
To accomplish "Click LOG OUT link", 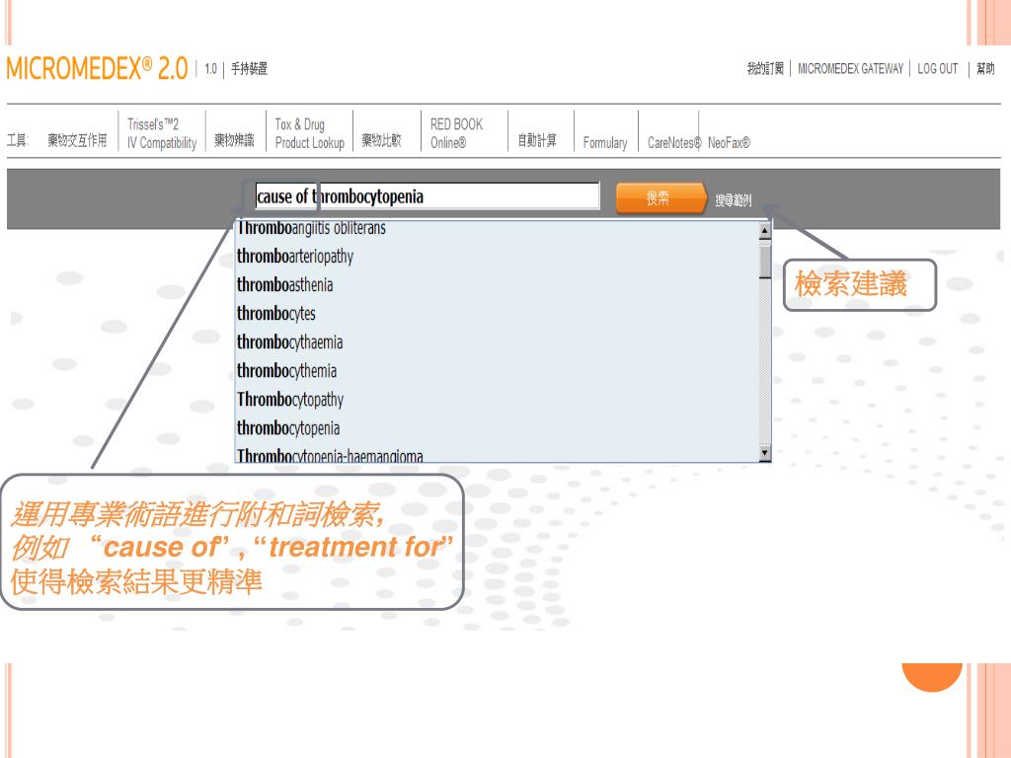I will [x=938, y=68].
